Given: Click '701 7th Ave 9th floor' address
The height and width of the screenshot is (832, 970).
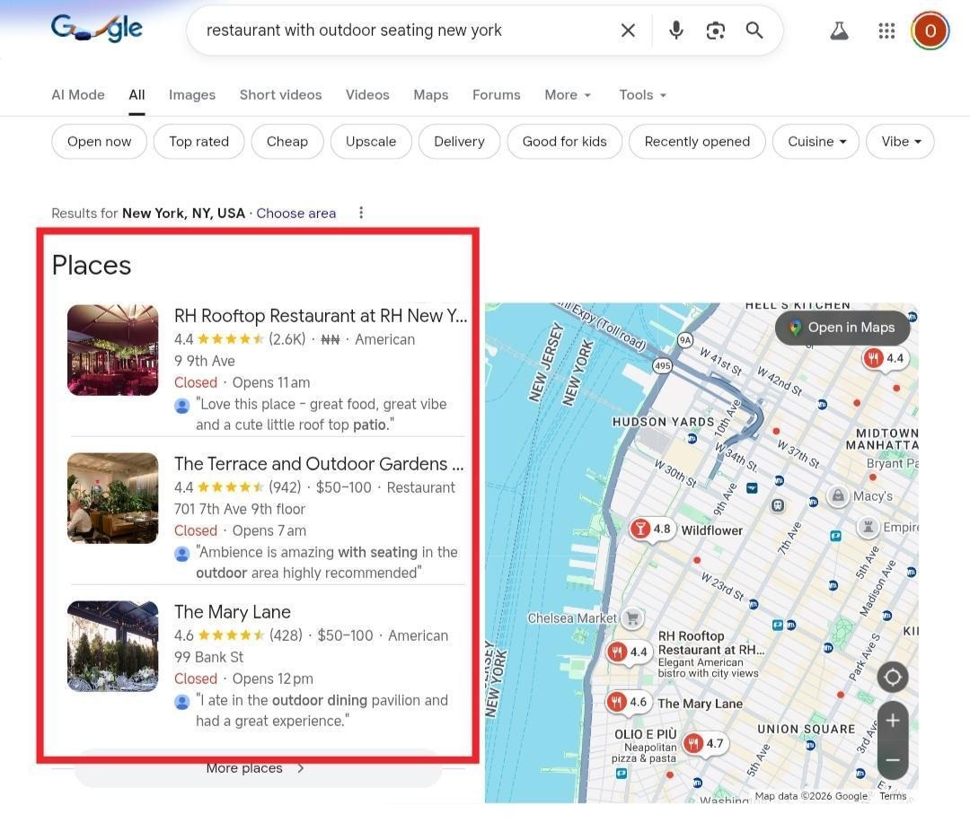Looking at the screenshot, I should pos(240,509).
